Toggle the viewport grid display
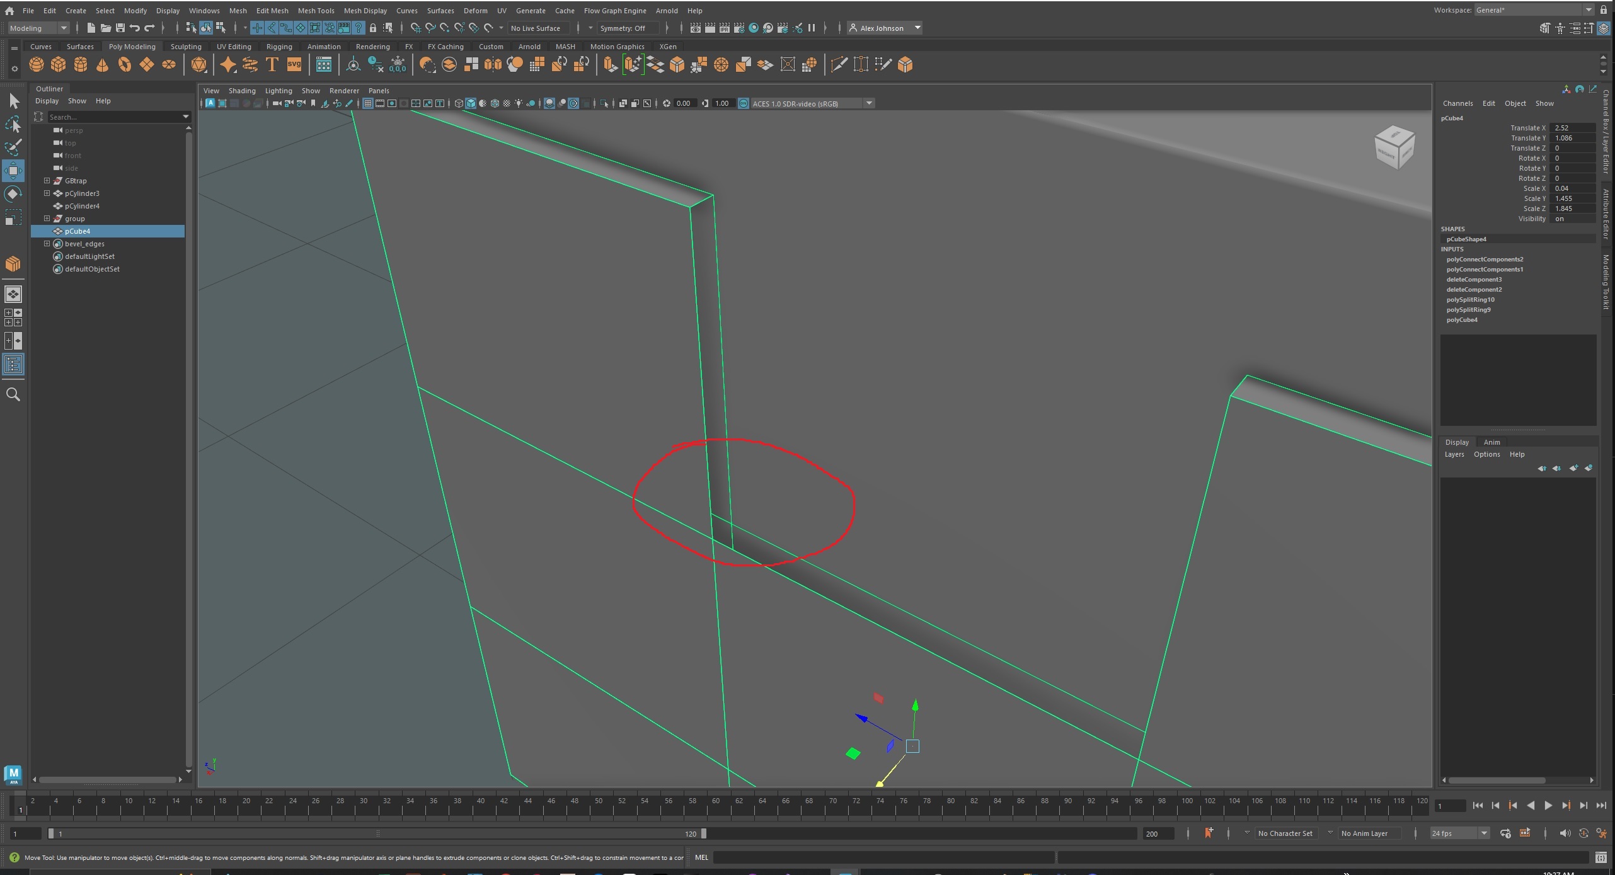 (368, 103)
